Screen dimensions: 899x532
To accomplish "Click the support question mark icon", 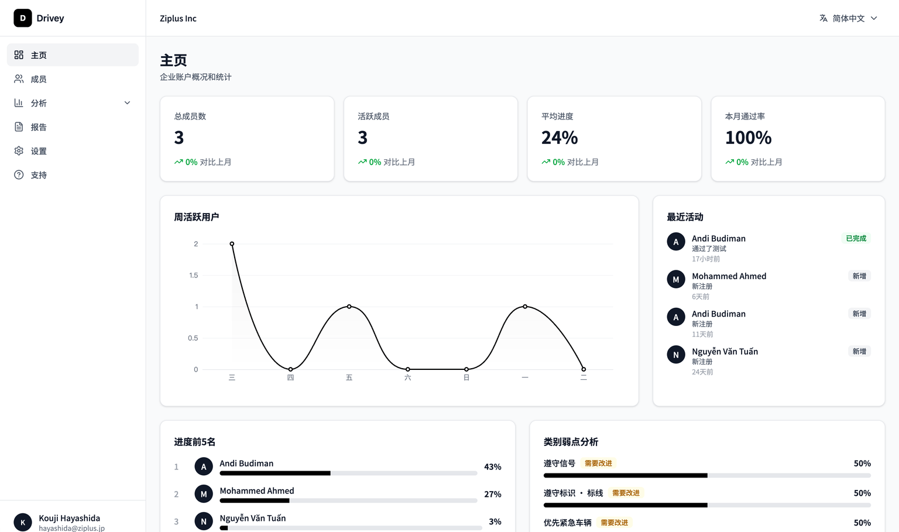I will [19, 175].
